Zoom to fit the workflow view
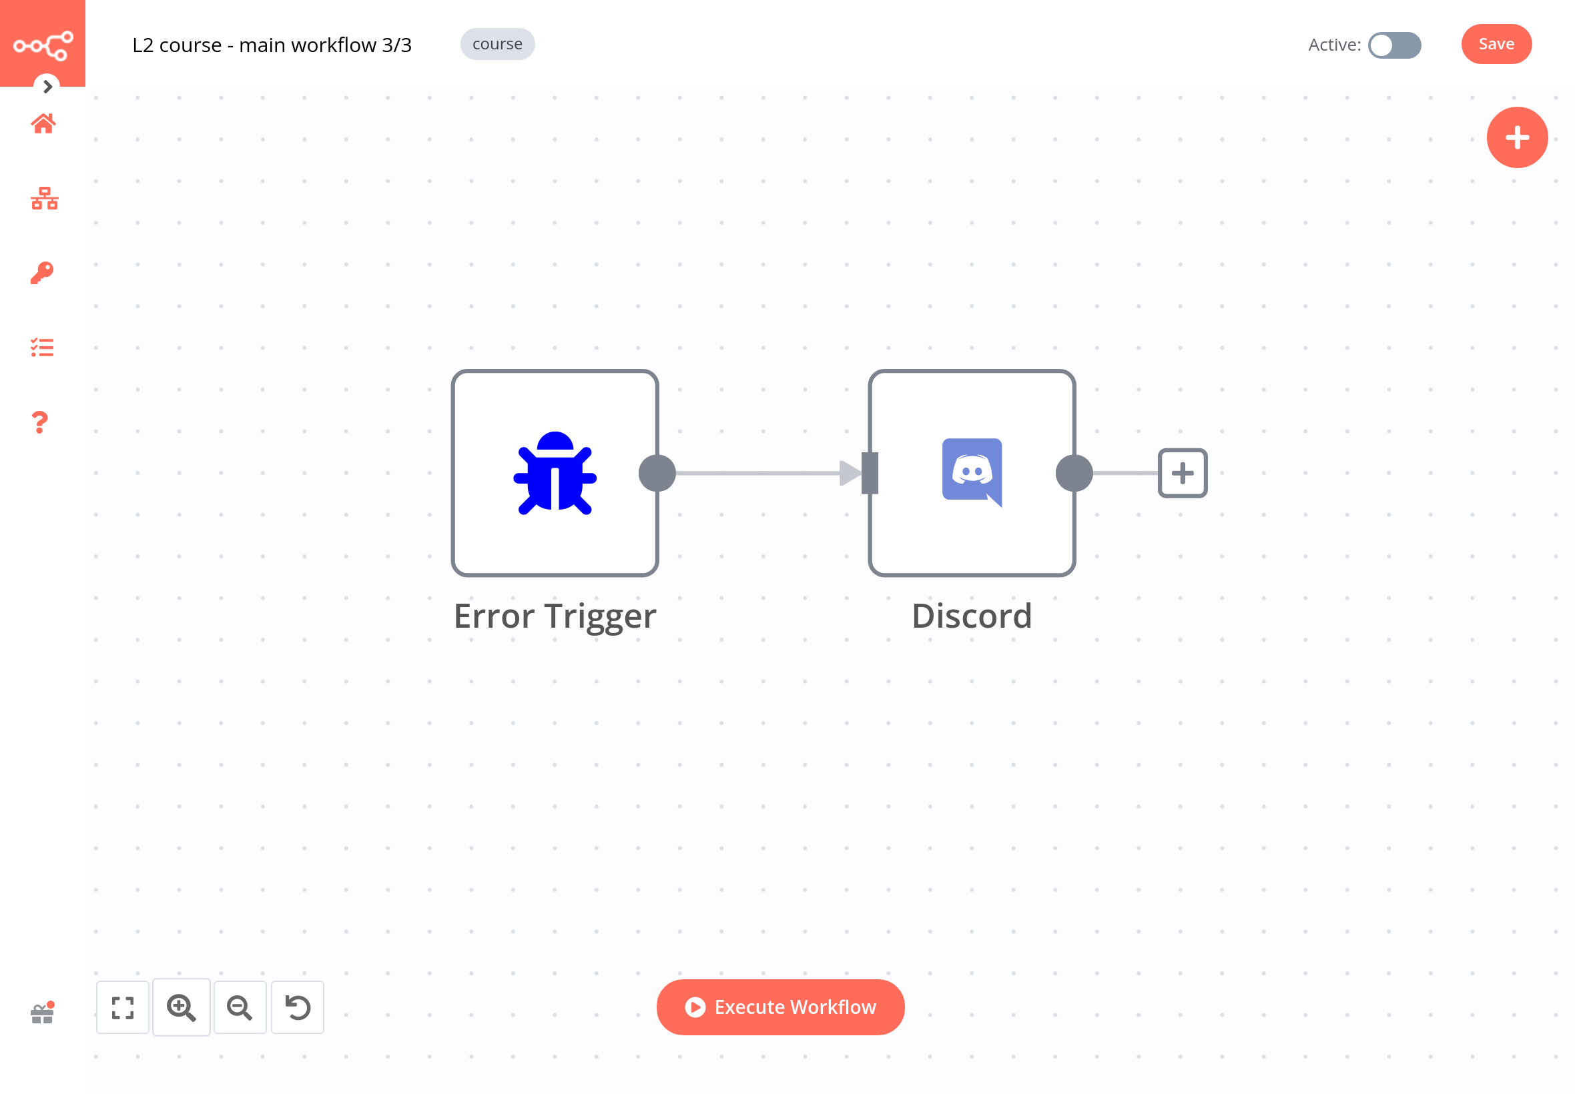The image size is (1575, 1094). (x=123, y=1008)
